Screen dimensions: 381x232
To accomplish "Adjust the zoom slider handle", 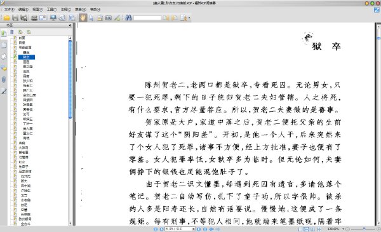I will [x=364, y=229].
